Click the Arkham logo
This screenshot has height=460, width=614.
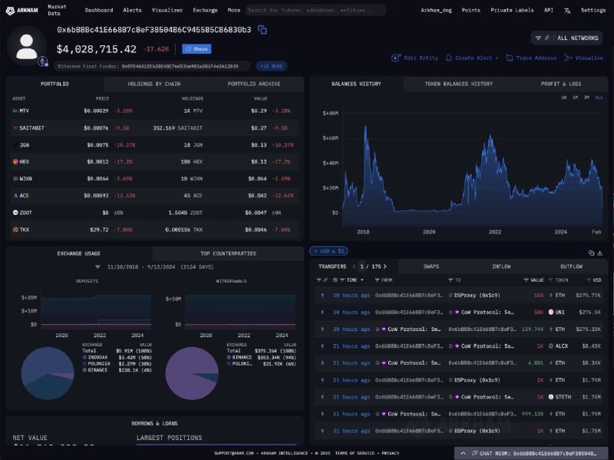point(22,10)
